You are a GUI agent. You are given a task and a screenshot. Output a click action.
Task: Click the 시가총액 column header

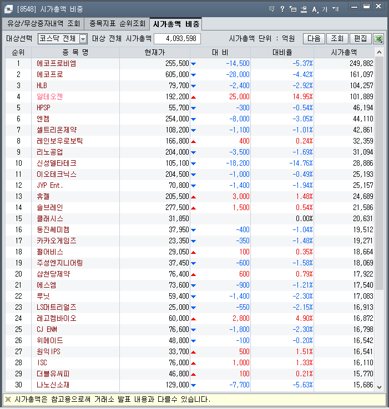(x=344, y=53)
